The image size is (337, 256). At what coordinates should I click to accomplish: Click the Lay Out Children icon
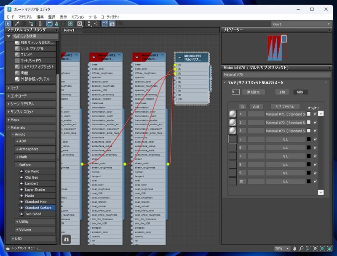point(96,24)
